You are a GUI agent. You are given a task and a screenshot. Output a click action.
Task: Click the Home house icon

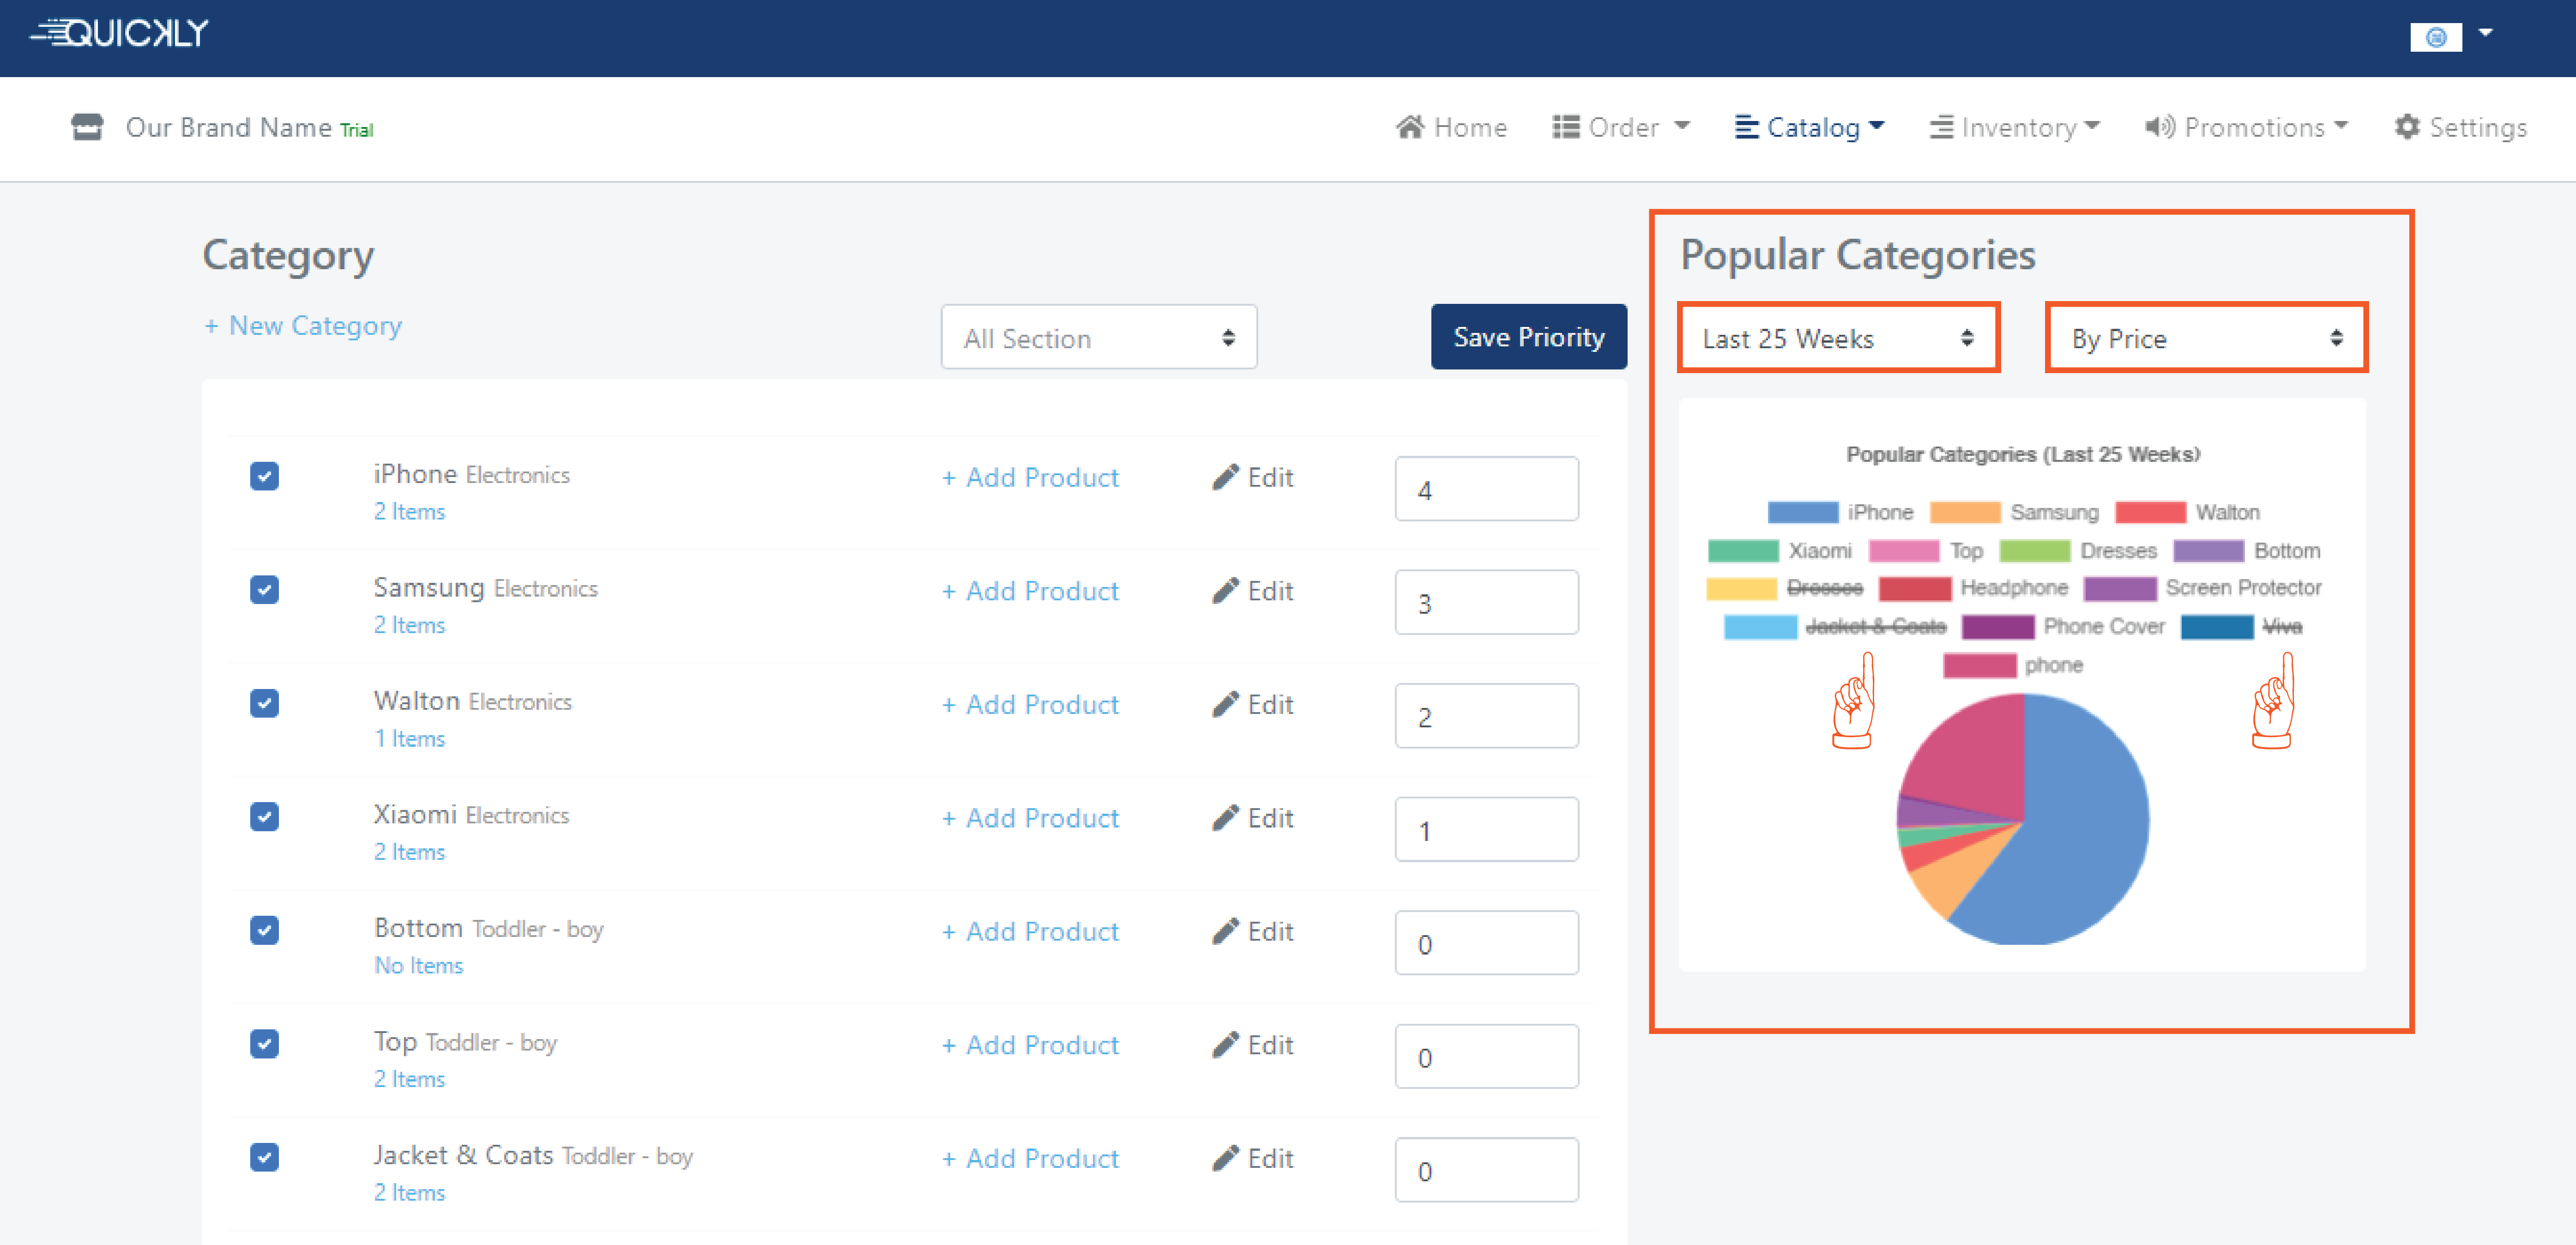[1410, 127]
